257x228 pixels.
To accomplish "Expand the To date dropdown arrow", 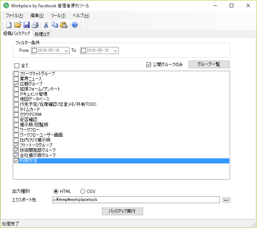I will pyautogui.click(x=115, y=51).
